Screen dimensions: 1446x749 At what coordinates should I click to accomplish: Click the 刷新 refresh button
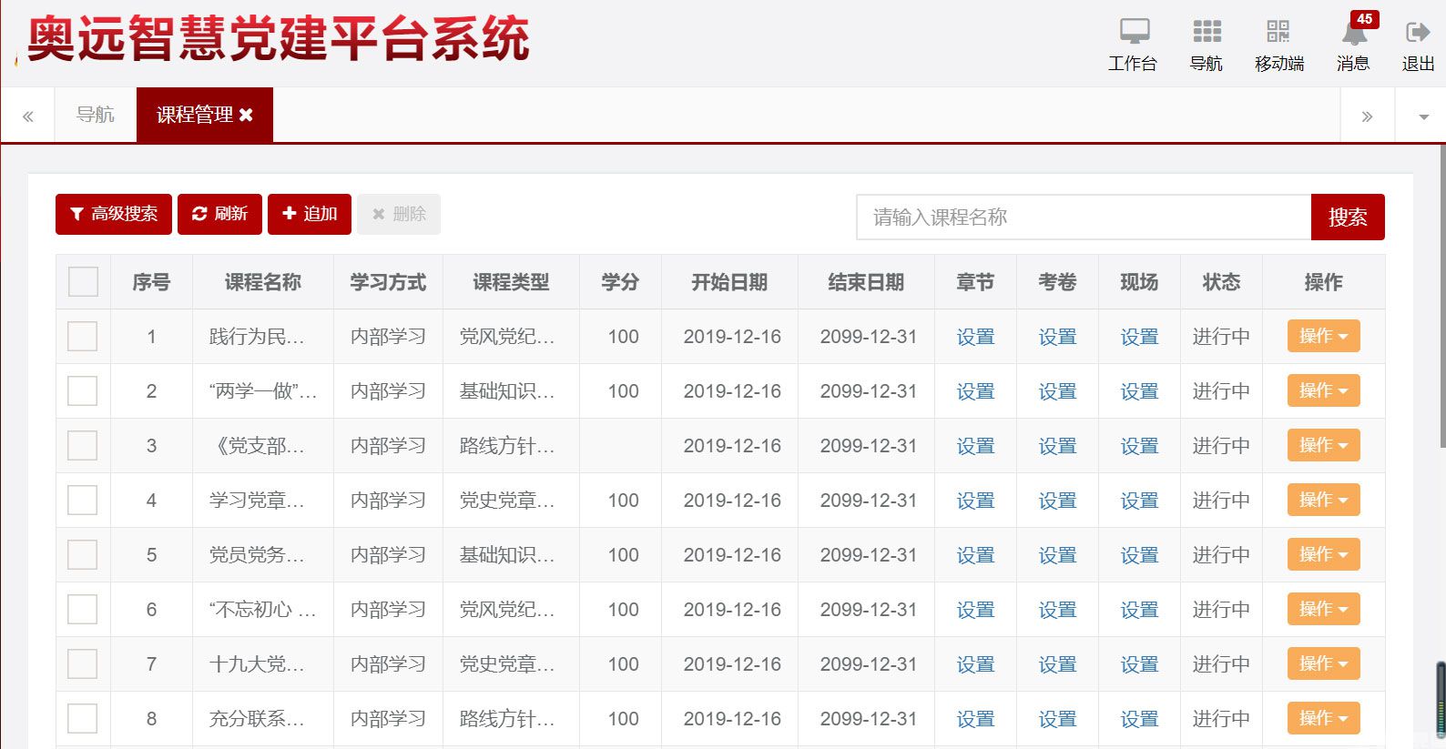pos(219,214)
